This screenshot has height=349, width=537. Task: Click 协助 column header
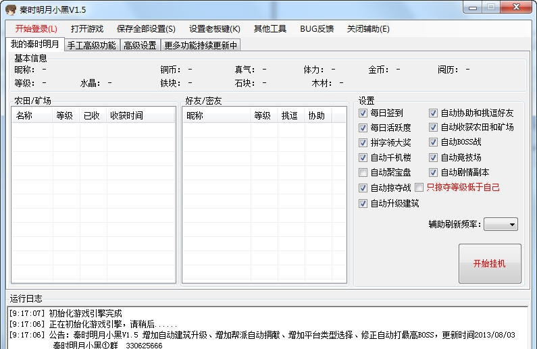click(318, 115)
